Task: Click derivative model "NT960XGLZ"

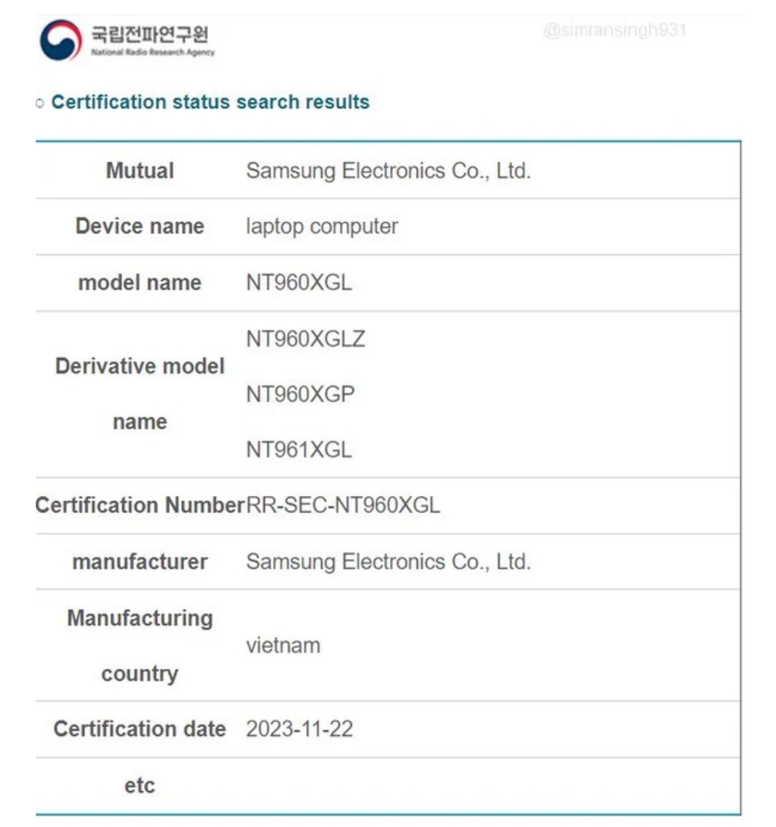Action: coord(306,339)
